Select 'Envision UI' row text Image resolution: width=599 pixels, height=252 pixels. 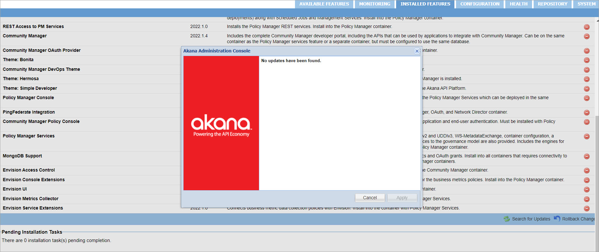pyautogui.click(x=15, y=189)
